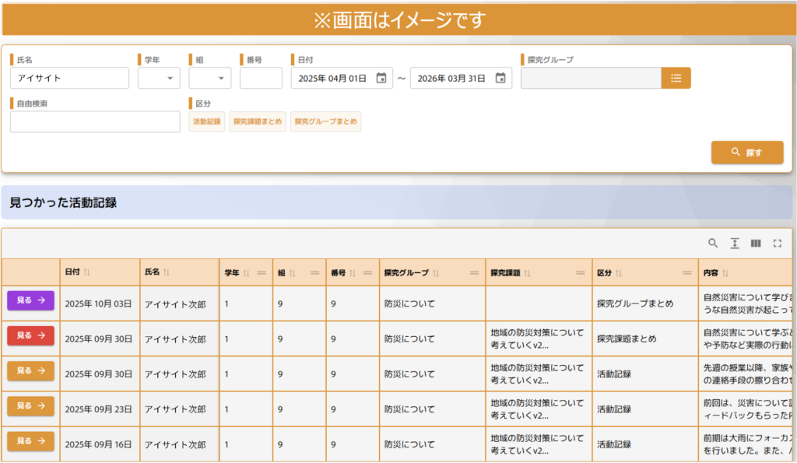The image size is (797, 463).
Task: Open calendar for end date 2026年03月31日
Action: coord(500,78)
